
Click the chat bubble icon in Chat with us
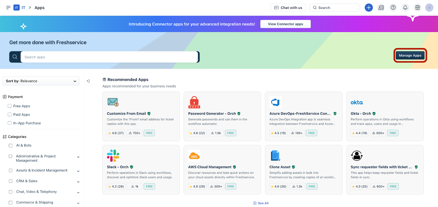[x=276, y=8]
